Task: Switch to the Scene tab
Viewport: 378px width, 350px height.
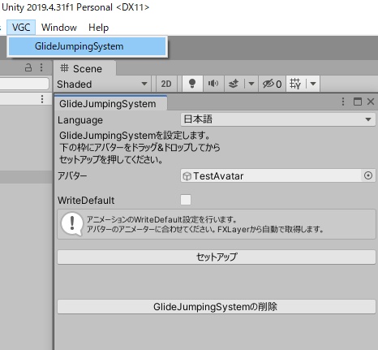Action: coord(85,68)
